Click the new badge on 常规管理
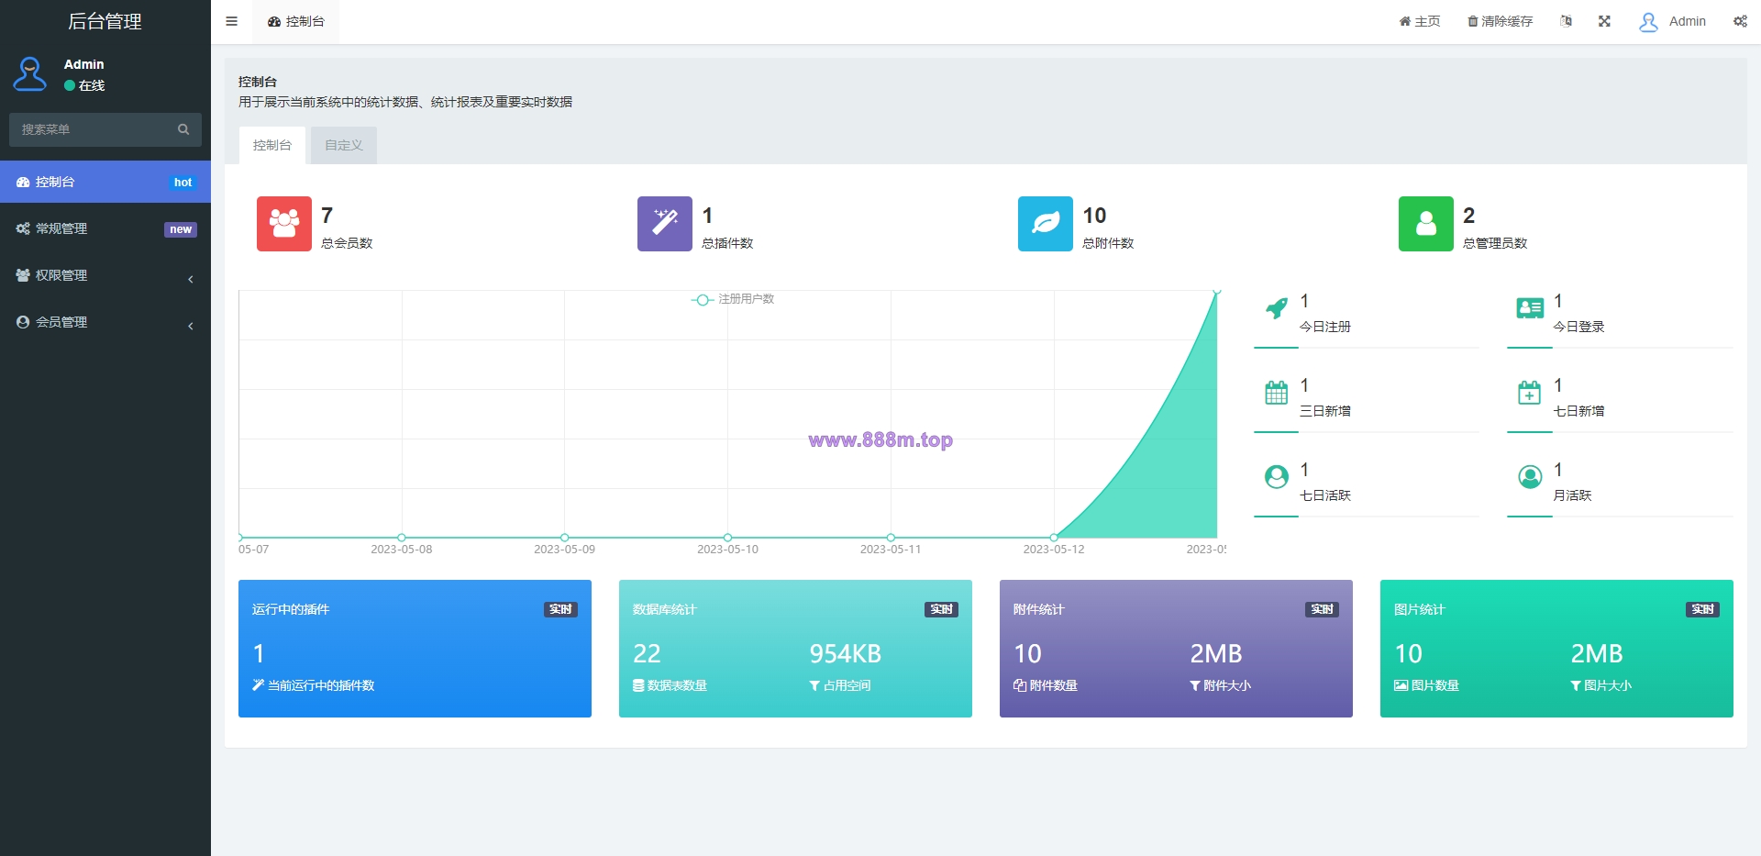This screenshot has width=1761, height=856. click(181, 229)
